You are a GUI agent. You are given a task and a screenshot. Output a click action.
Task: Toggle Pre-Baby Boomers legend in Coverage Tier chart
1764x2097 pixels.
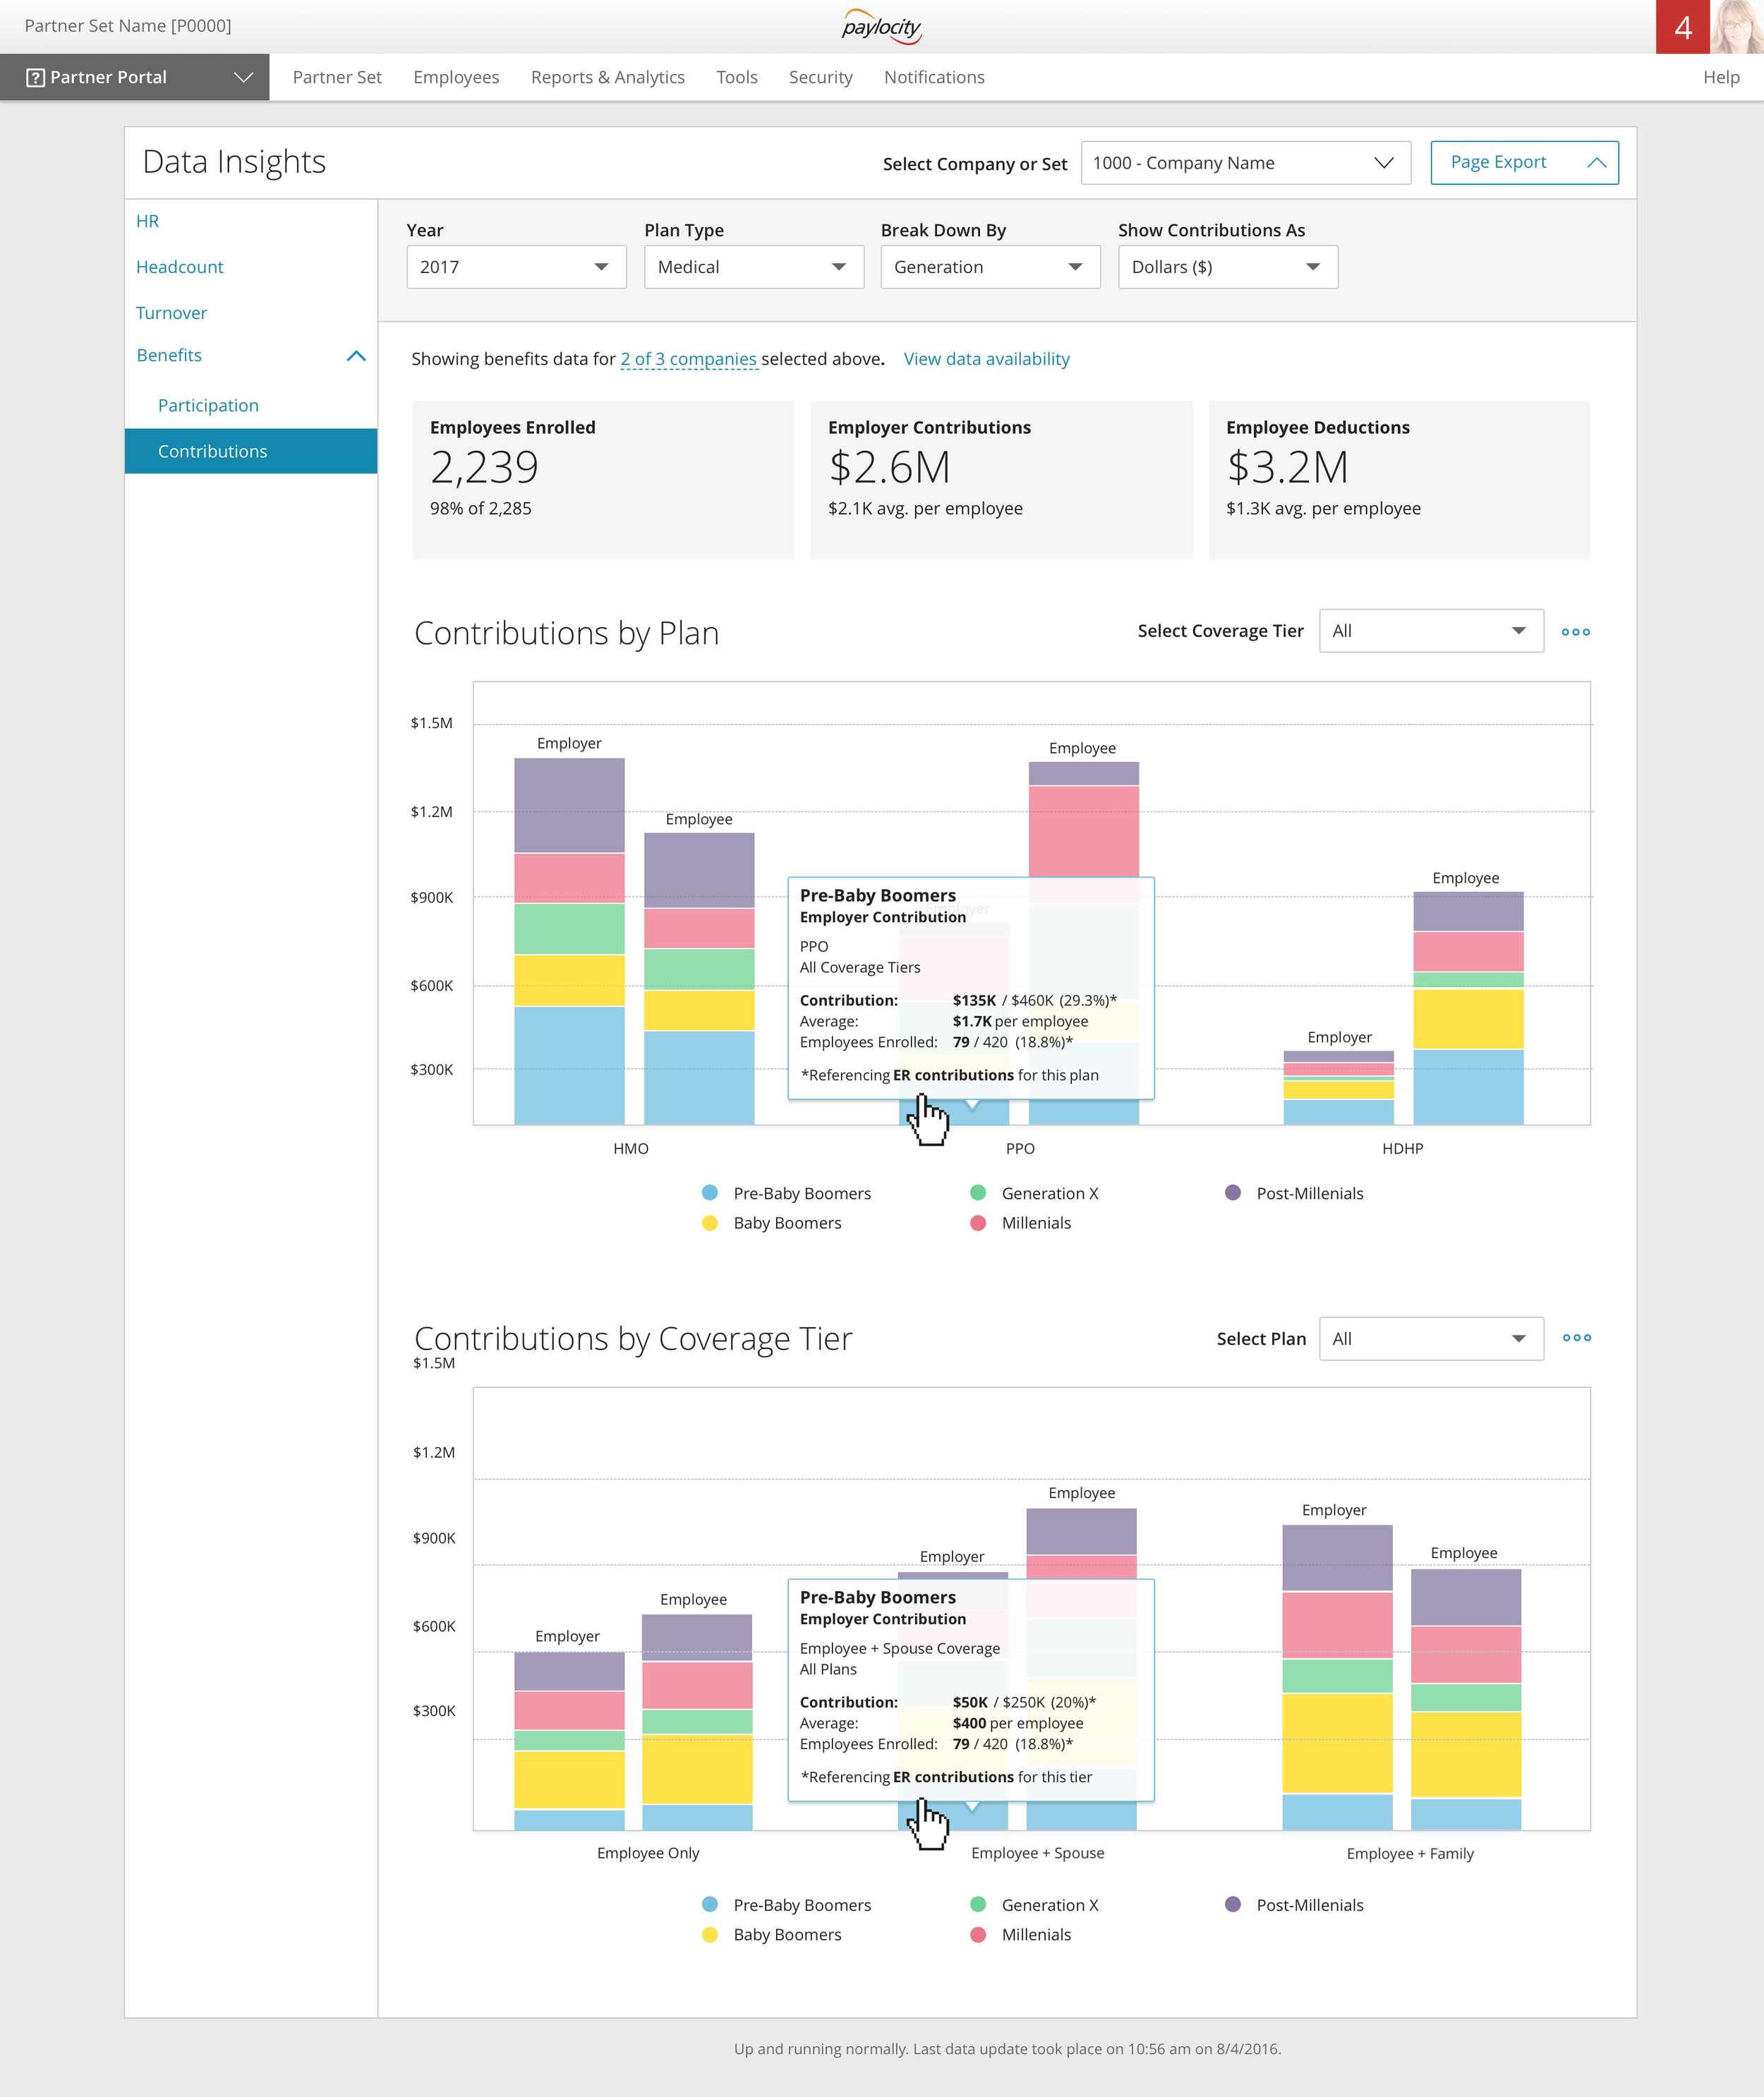[x=787, y=1905]
